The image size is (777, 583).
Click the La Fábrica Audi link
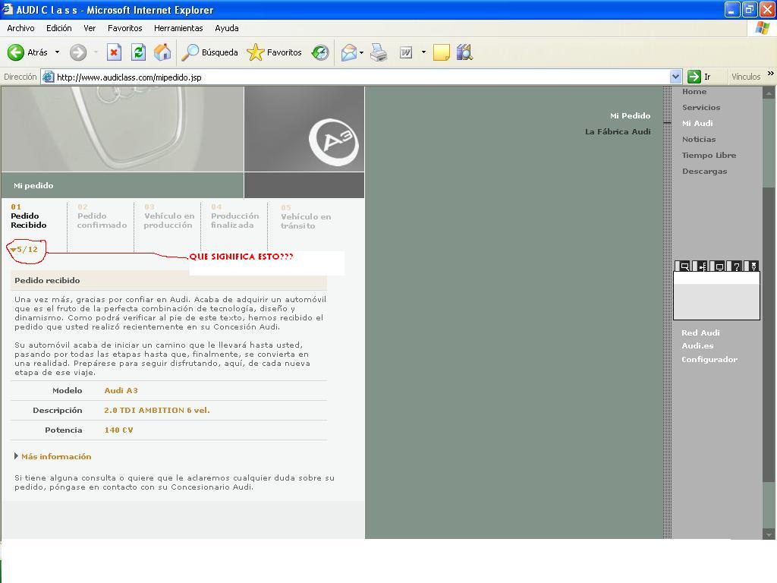coord(618,131)
